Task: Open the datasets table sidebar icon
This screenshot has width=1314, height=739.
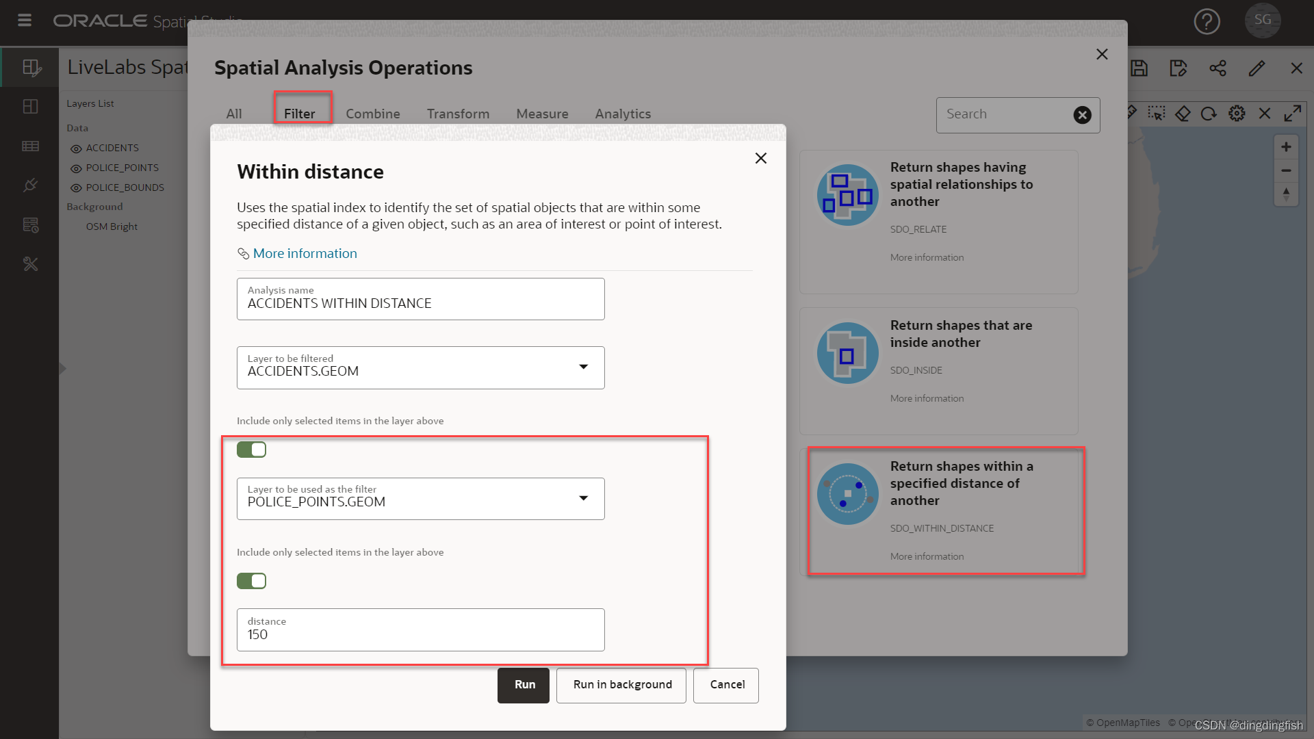Action: coord(30,146)
